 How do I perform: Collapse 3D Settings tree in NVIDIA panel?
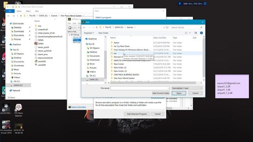tap(69, 35)
